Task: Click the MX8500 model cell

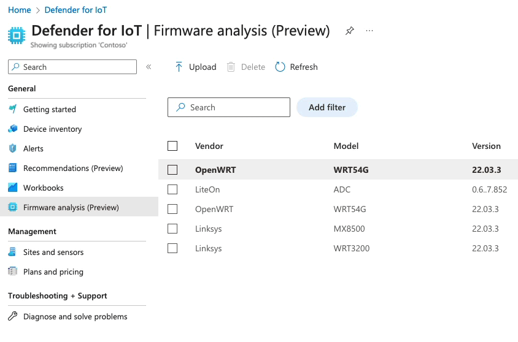Action: (349, 229)
